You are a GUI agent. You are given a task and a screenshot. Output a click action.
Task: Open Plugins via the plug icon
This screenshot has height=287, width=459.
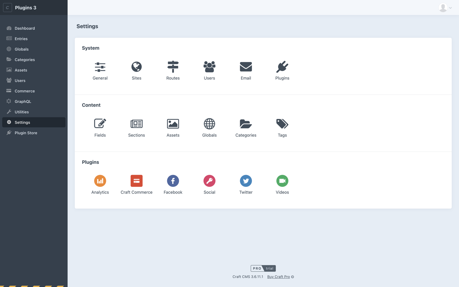click(282, 67)
